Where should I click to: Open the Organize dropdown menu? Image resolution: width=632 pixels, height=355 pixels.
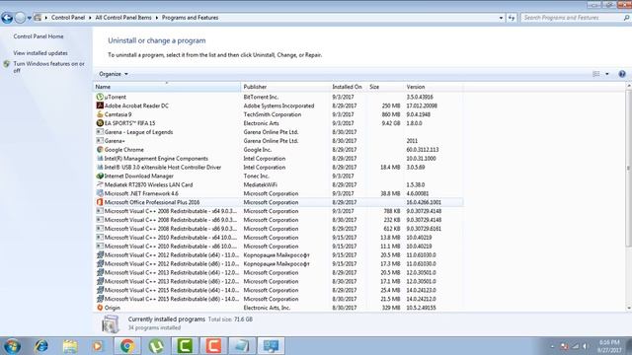click(114, 74)
